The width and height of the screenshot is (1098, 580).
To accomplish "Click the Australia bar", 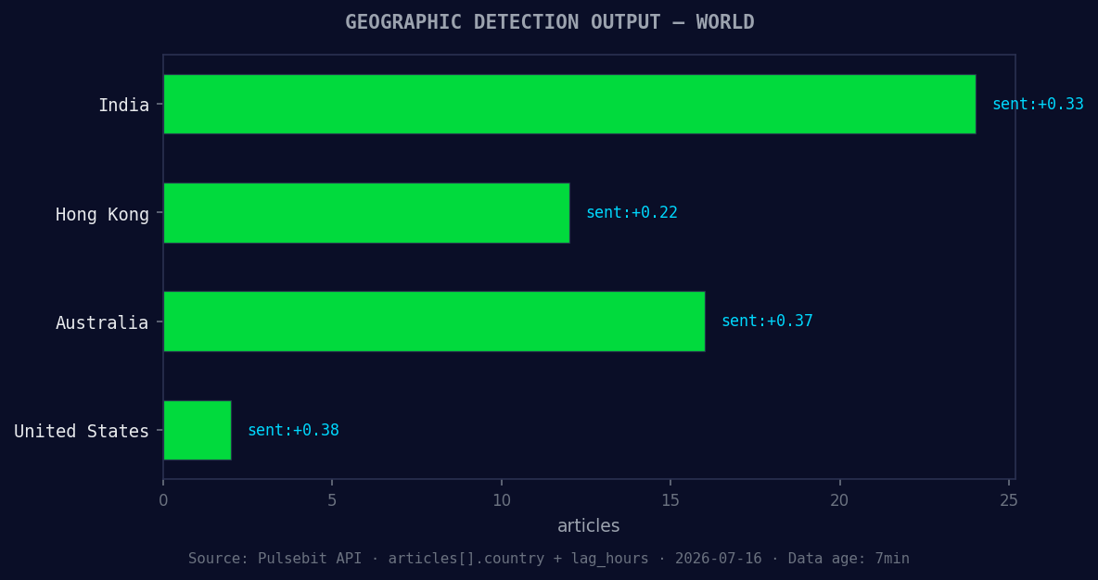I will [x=434, y=322].
